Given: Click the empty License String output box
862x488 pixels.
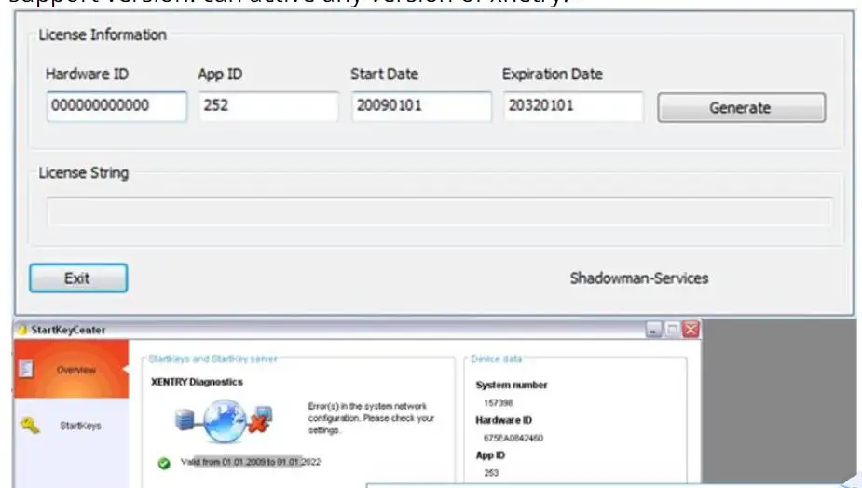Looking at the screenshot, I should [439, 211].
